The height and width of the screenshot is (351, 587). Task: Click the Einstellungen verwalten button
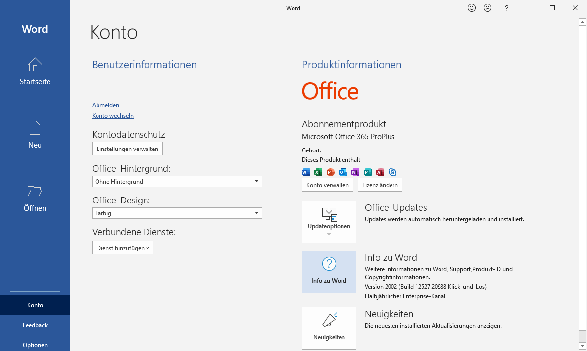tap(127, 149)
